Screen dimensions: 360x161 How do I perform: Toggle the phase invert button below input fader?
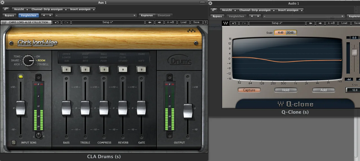pos(13,142)
